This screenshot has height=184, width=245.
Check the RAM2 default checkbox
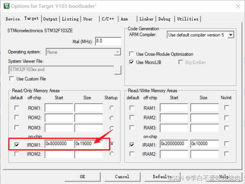(x=132, y=118)
